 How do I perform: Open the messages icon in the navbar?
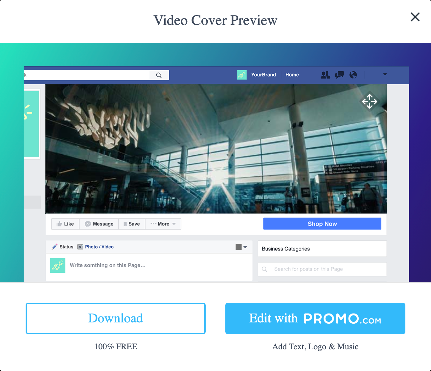339,75
